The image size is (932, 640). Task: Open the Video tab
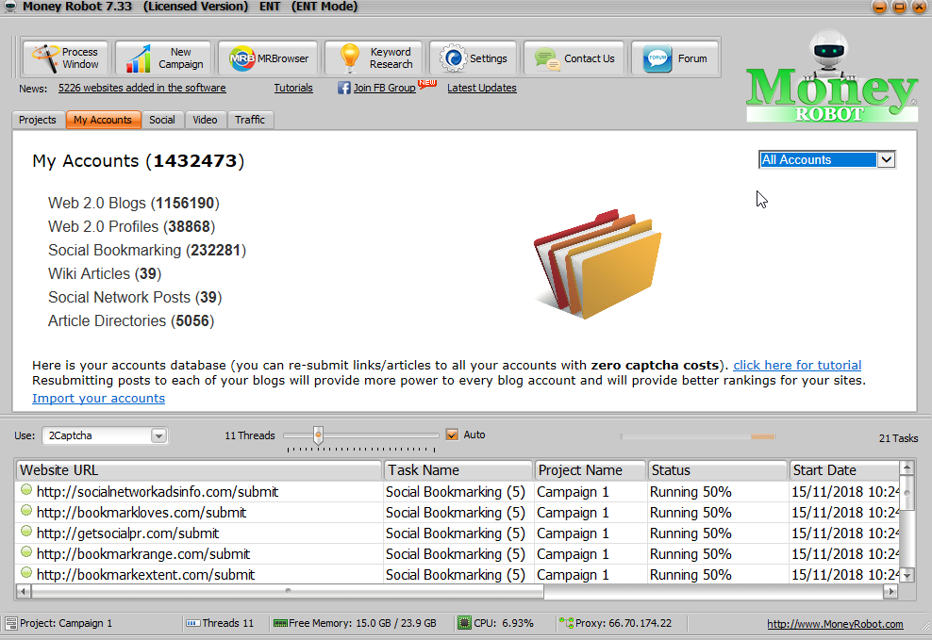pyautogui.click(x=205, y=120)
